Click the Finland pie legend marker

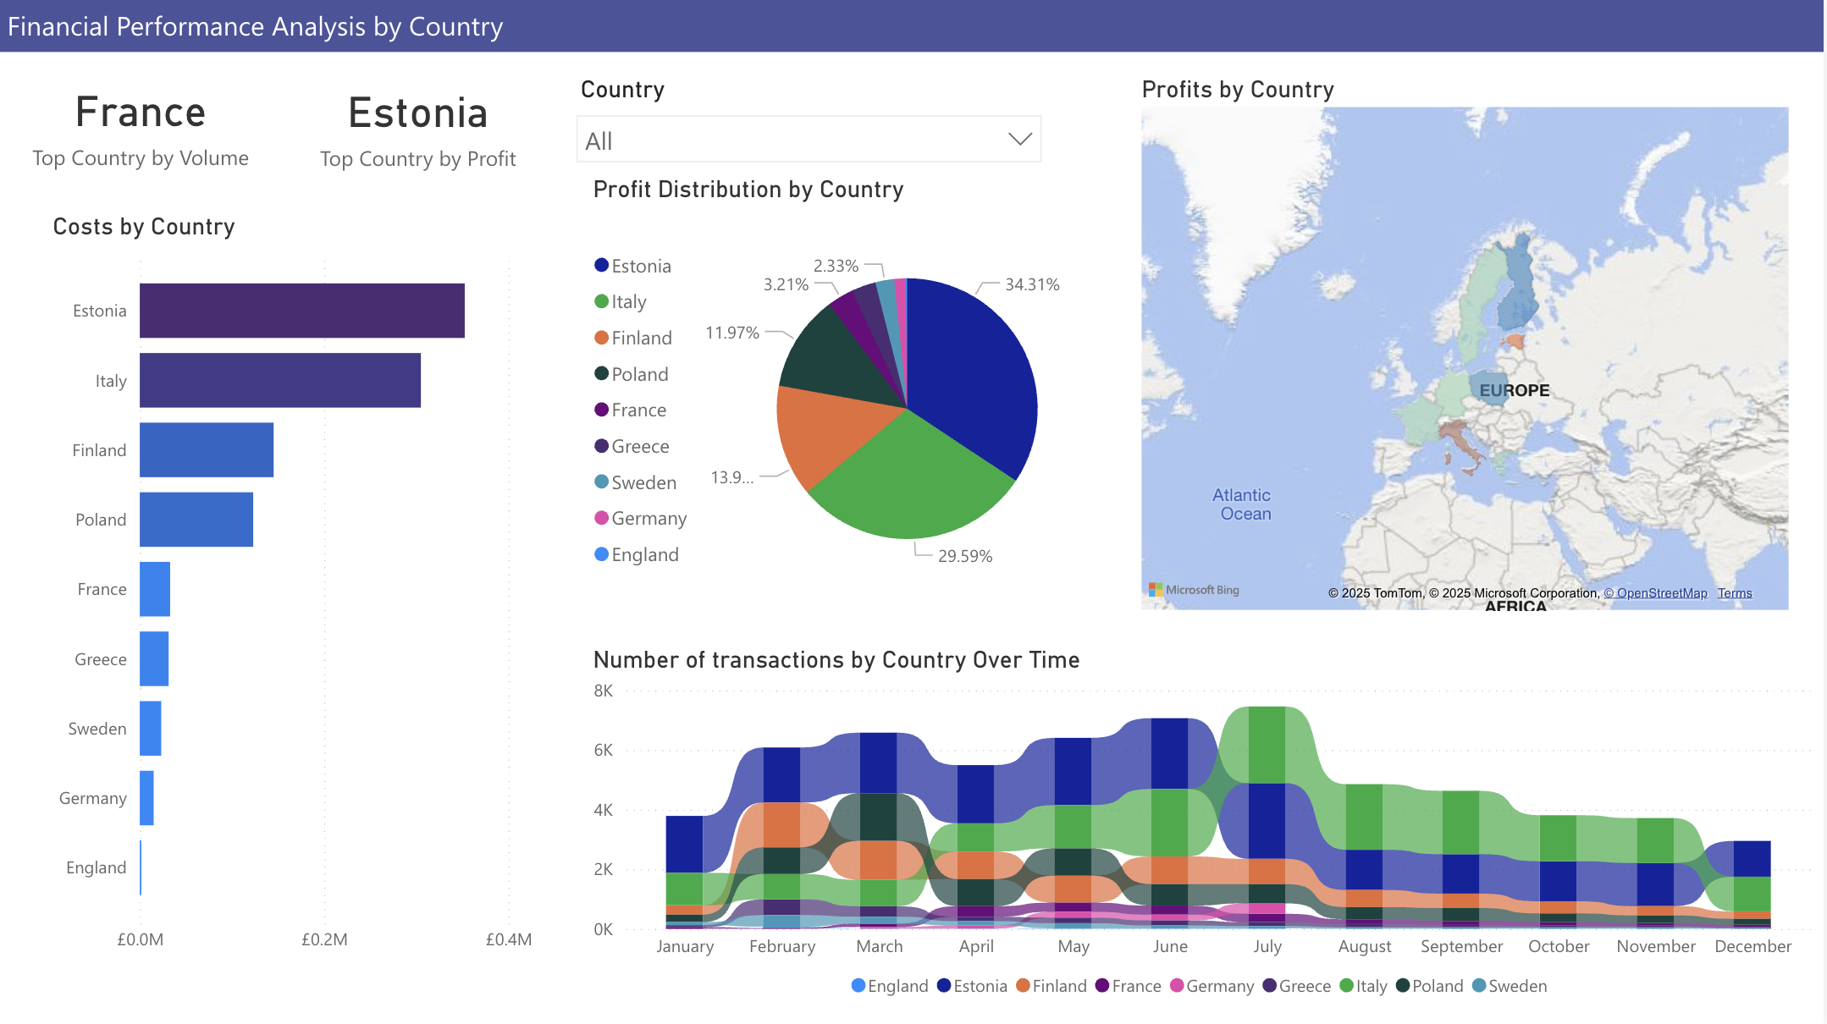pyautogui.click(x=601, y=338)
